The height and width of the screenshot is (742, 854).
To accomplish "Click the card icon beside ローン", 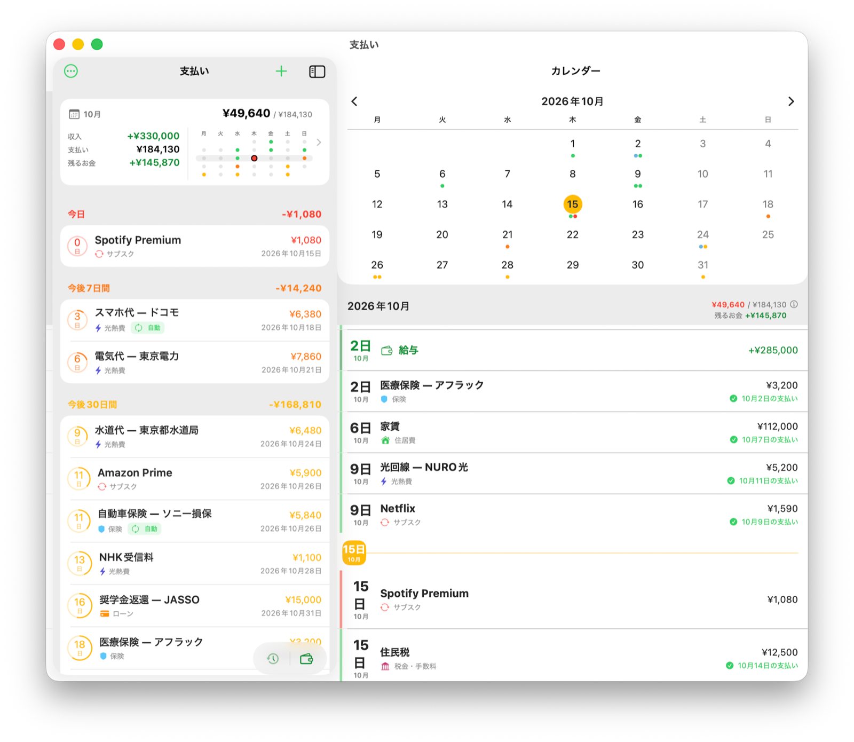I will (105, 613).
